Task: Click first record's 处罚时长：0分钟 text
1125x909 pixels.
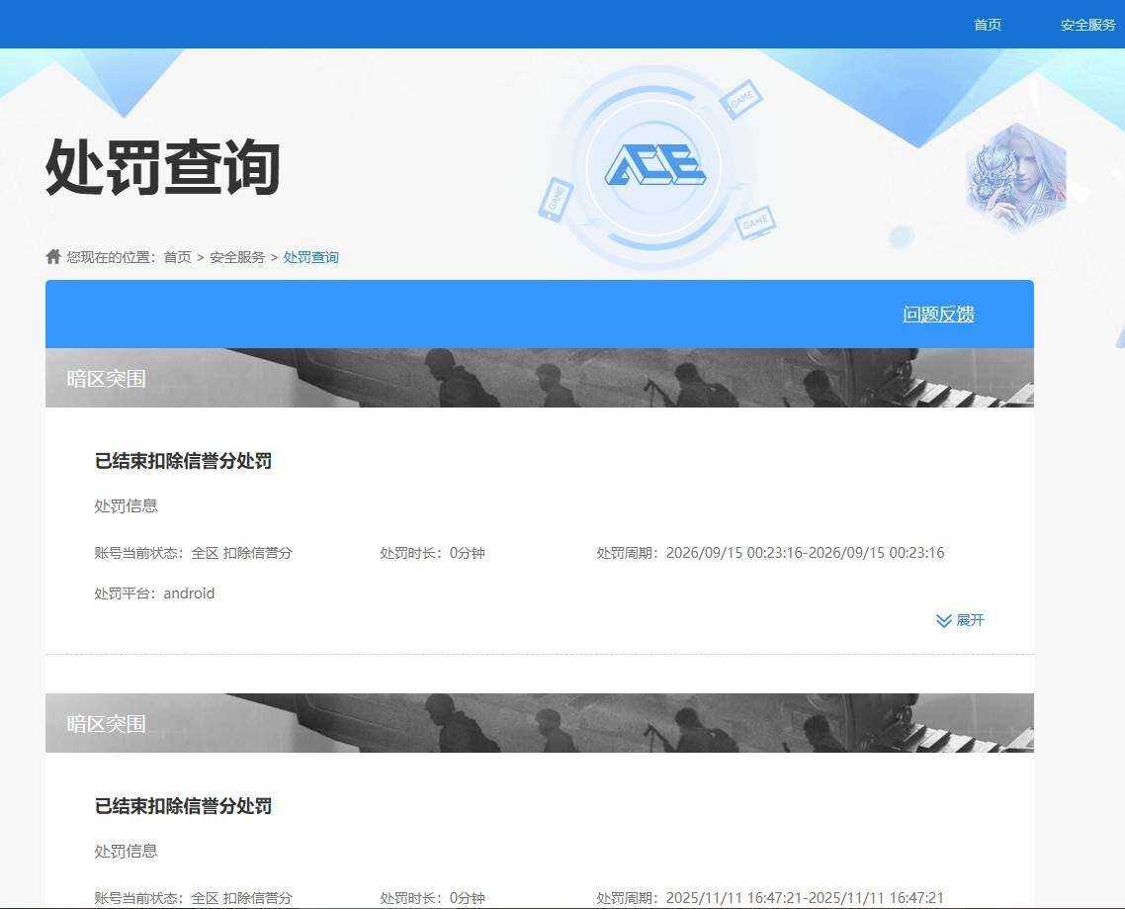Action: click(433, 553)
